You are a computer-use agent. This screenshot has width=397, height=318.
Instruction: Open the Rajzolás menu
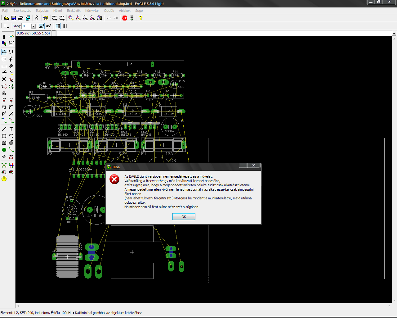pyautogui.click(x=42, y=11)
